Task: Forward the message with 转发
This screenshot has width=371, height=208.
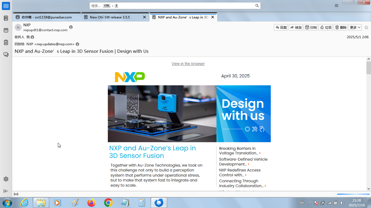Action: [x=296, y=27]
